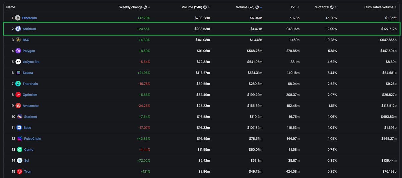402x178 pixels.
Task: Click the Tron chain logo
Action: tap(19, 171)
